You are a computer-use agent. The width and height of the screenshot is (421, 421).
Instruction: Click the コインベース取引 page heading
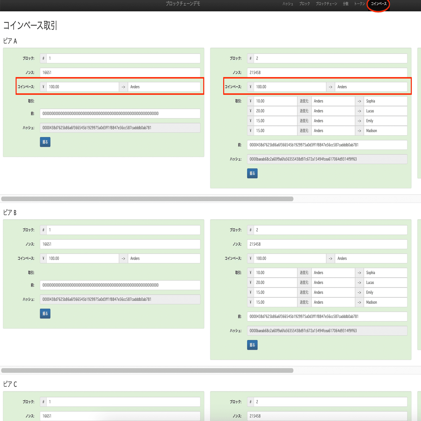(x=30, y=26)
